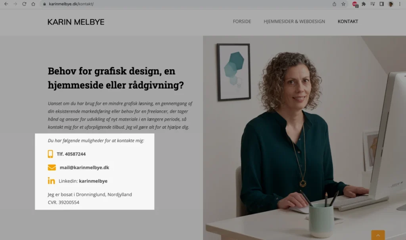This screenshot has width=406, height=240.
Task: Reload the page with the refresh icon
Action: [24, 4]
